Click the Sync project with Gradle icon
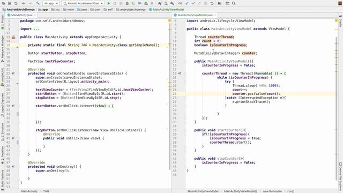The width and height of the screenshot is (343, 193). point(160,3)
